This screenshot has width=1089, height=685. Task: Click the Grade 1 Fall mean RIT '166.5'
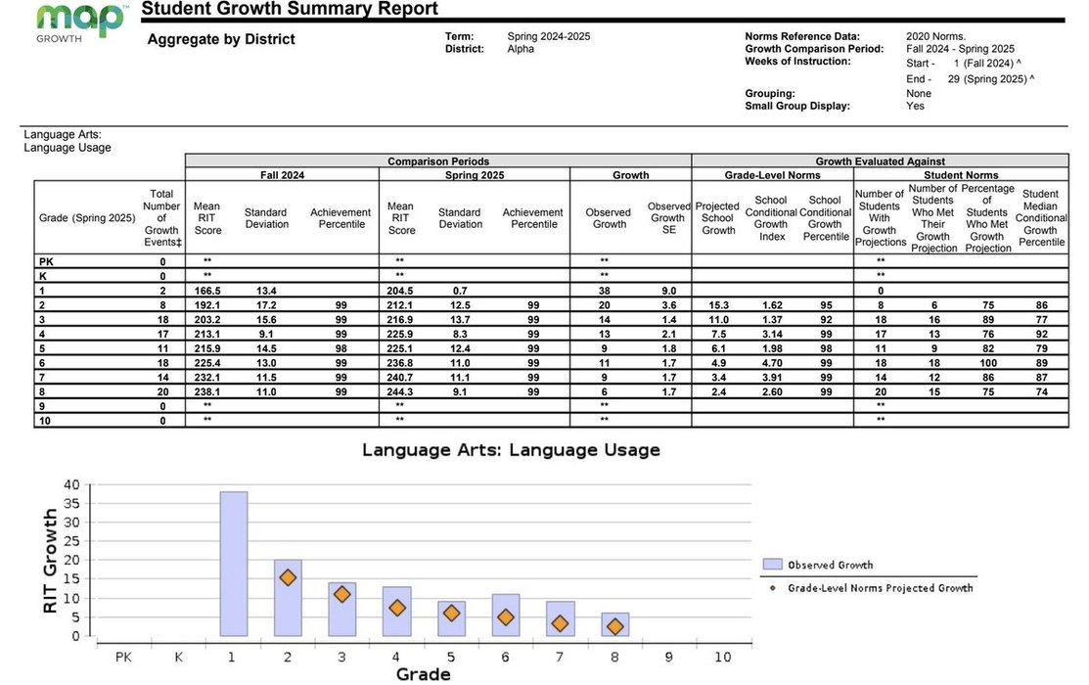pos(207,291)
